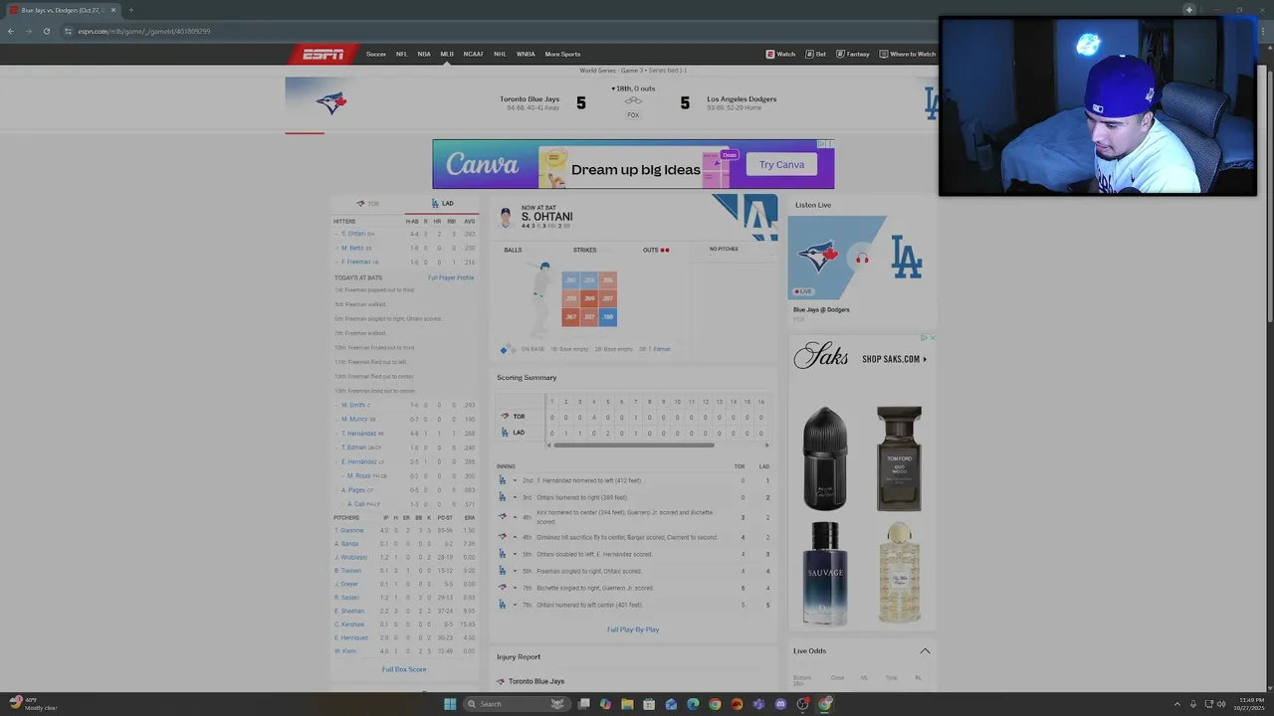Click the Blue Jays logo in scoreboard header
The image size is (1274, 716).
coord(331,102)
